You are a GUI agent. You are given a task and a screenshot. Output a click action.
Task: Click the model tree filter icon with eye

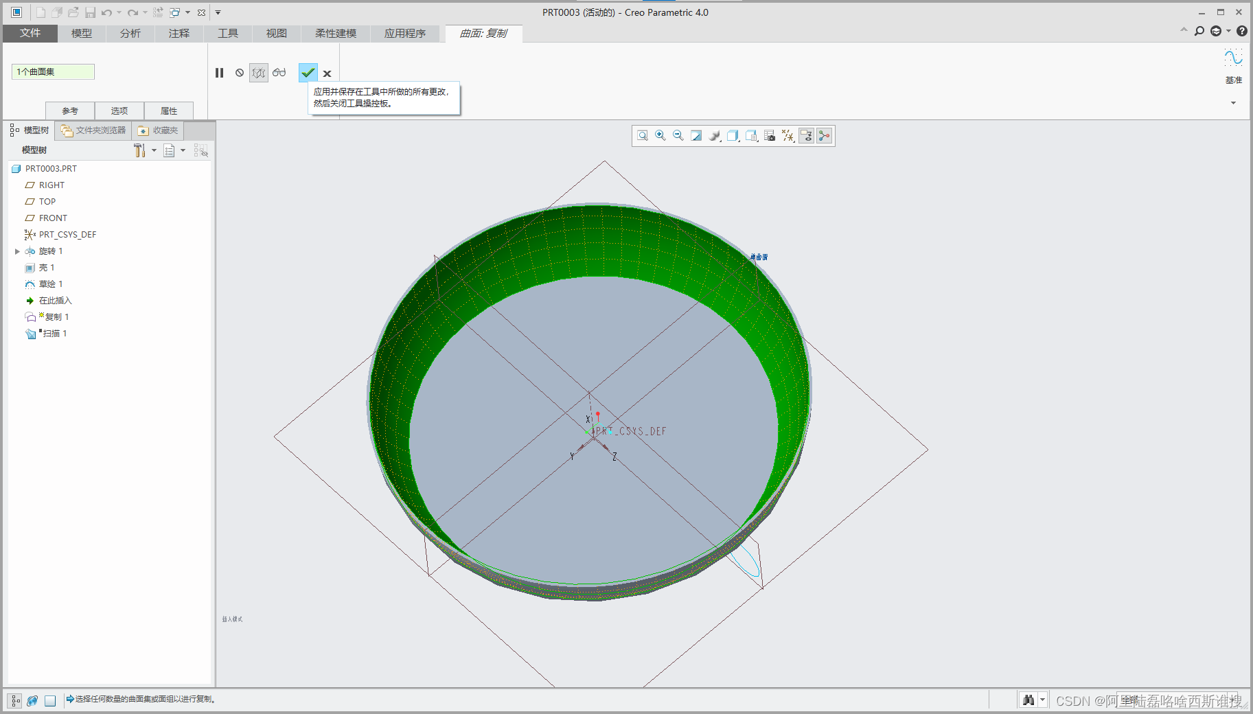[x=201, y=150]
